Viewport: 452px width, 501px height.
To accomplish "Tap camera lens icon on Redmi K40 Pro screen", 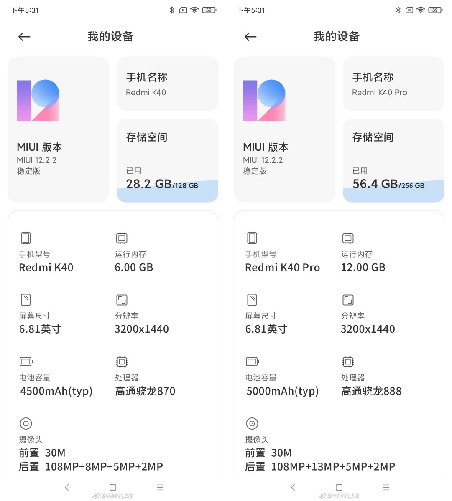I will pos(252,423).
